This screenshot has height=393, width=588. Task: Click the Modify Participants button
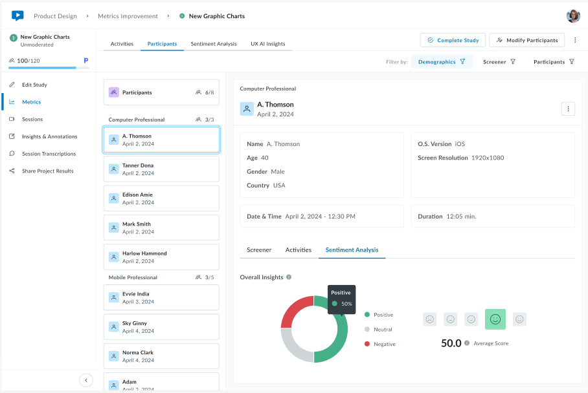tap(526, 39)
